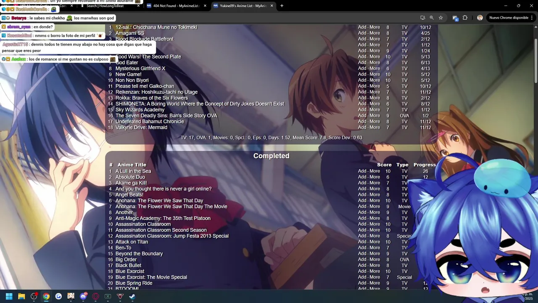
Task: Open the Amagami SS title link
Action: coord(130,33)
